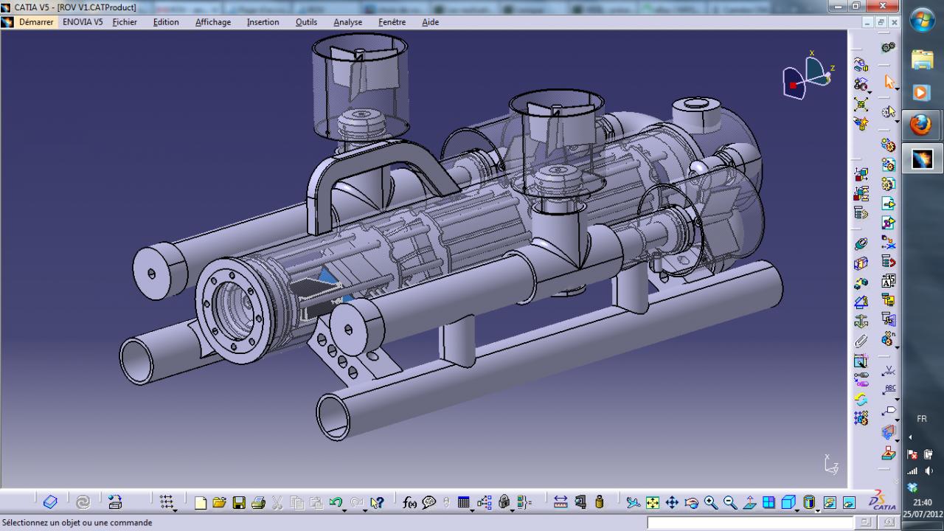Open Windows Media Player from the taskbar
Viewport: 944px width, 531px height.
click(x=922, y=93)
